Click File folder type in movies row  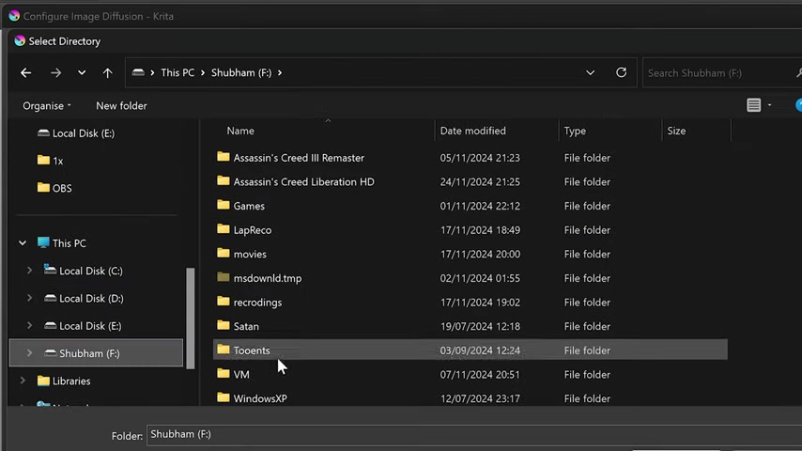587,255
